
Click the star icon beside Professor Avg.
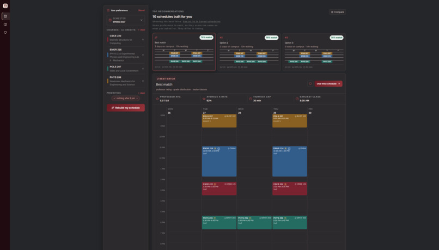click(157, 99)
